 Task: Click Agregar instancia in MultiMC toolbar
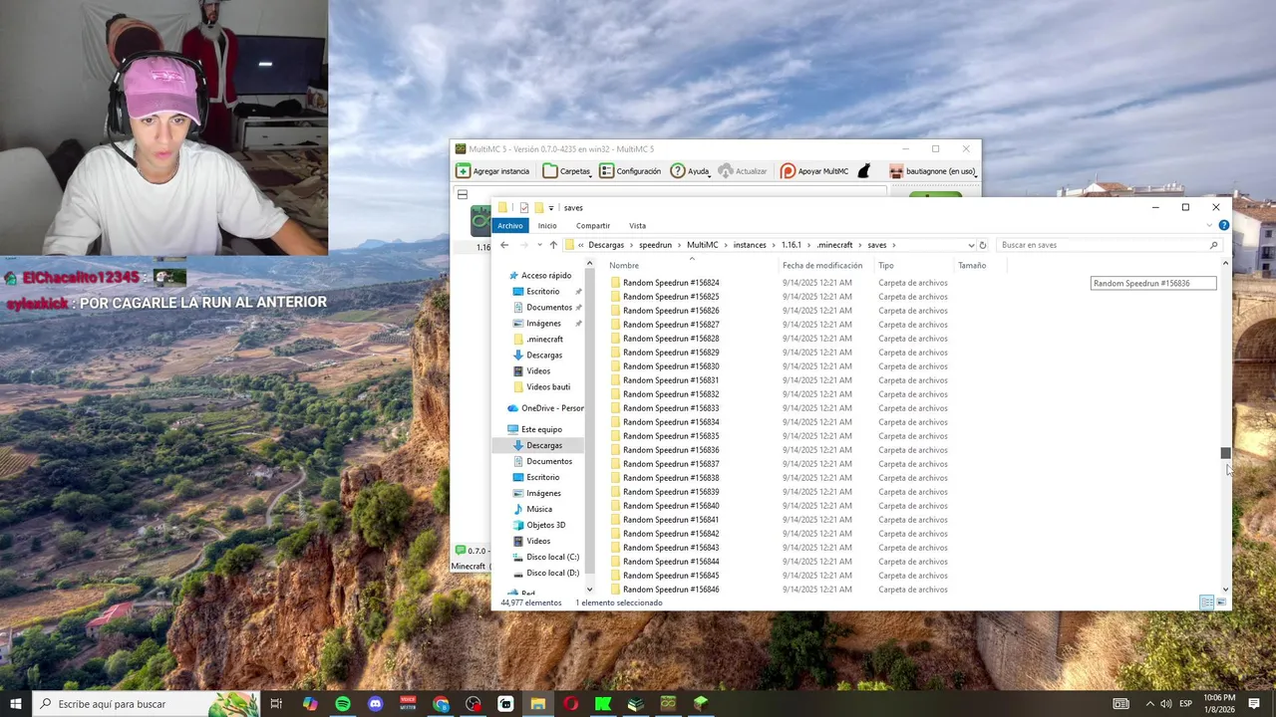click(492, 171)
